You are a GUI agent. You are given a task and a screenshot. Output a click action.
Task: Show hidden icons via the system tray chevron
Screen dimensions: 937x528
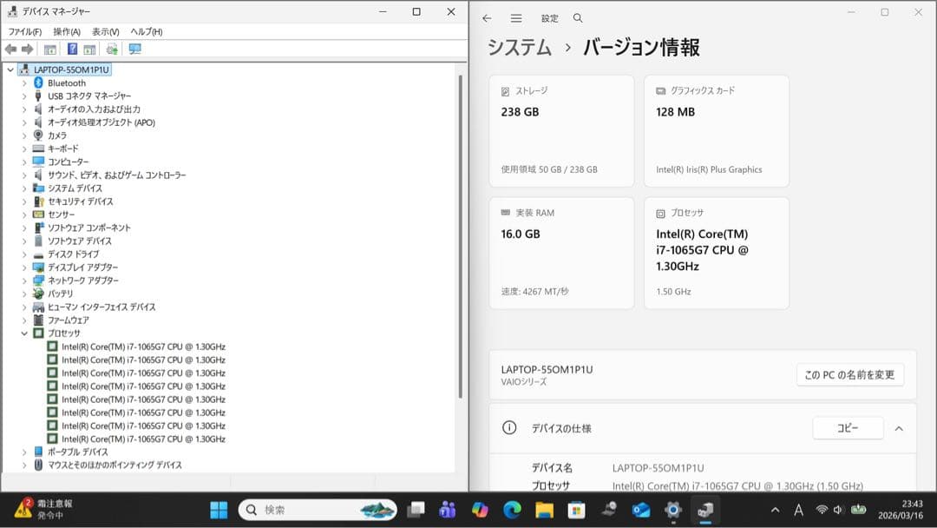(775, 510)
